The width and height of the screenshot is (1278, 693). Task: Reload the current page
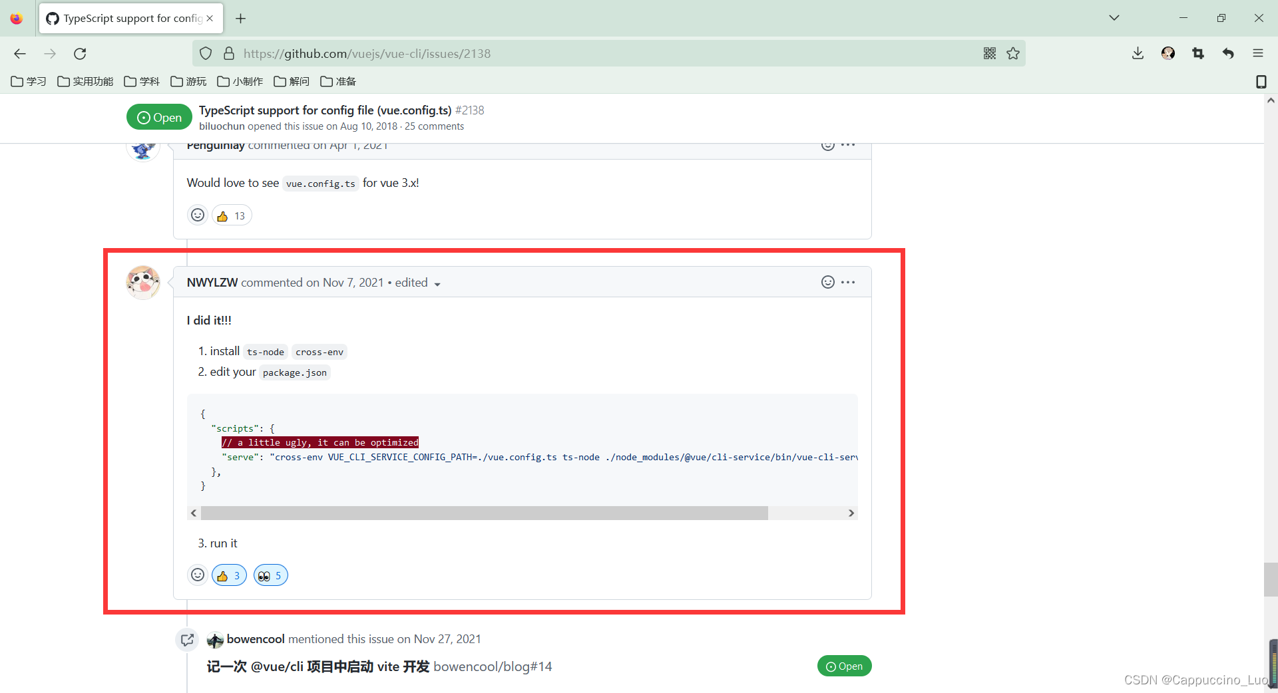(x=80, y=54)
